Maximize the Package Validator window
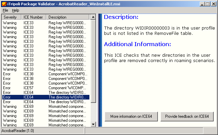Image resolution: width=218 pixels, height=135 pixels. pyautogui.click(x=208, y=4)
